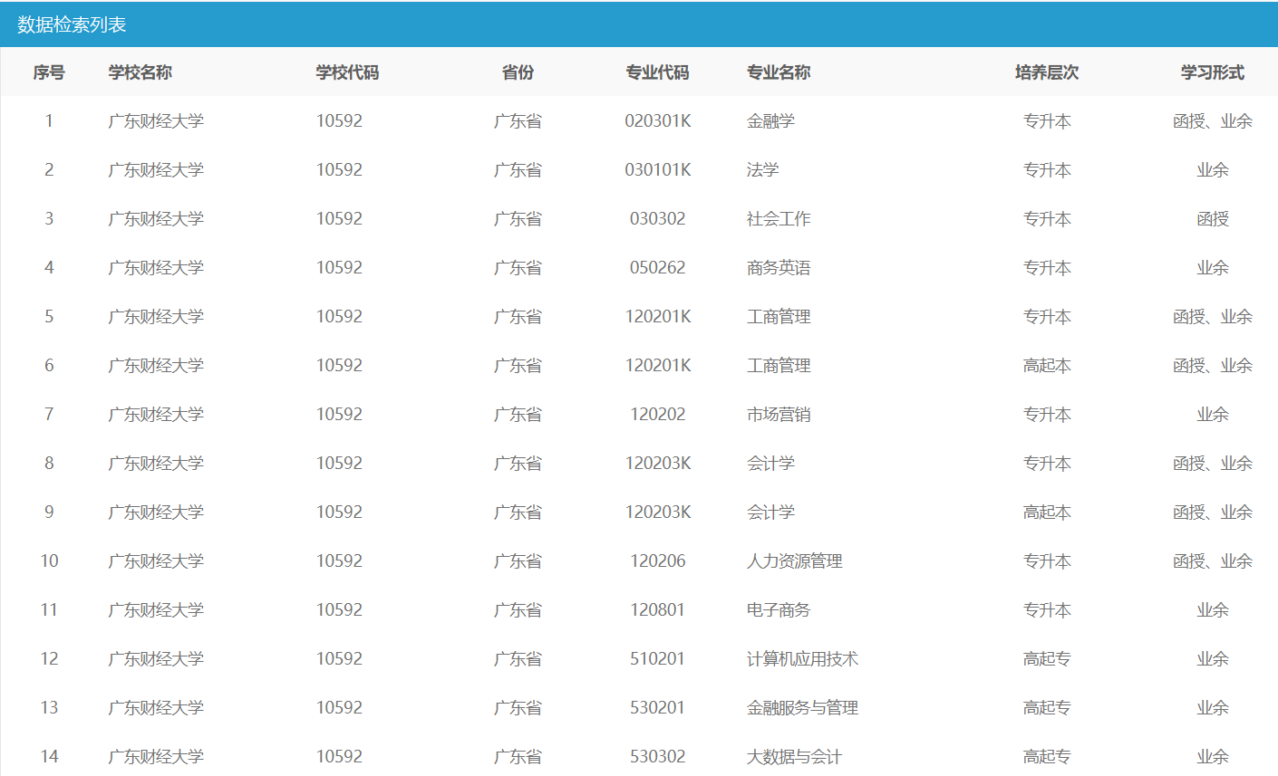
Task: Click major code 120801
Action: [x=658, y=610]
